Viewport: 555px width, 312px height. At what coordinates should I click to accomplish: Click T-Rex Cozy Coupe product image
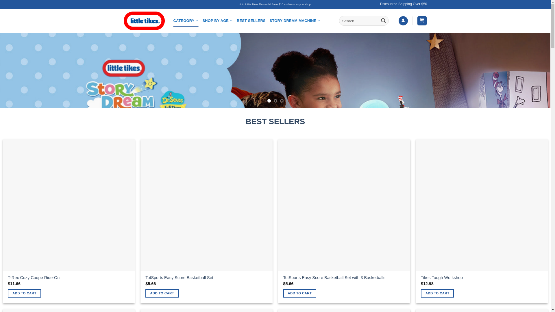[69, 205]
